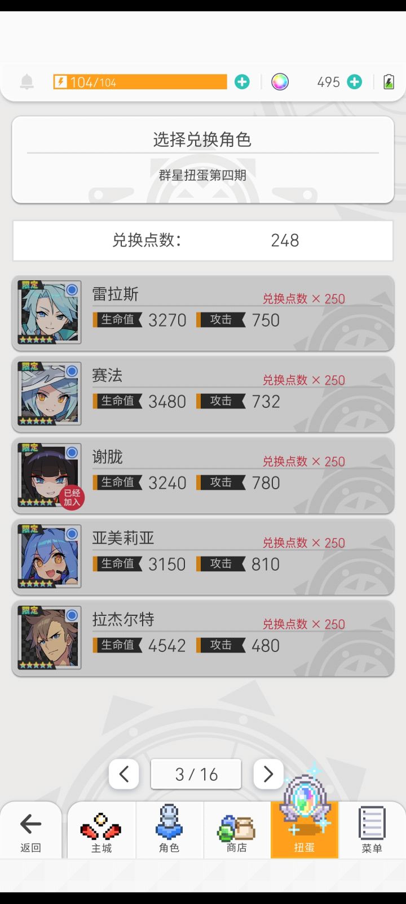Add gems with the plus icon next to 495

(x=354, y=82)
